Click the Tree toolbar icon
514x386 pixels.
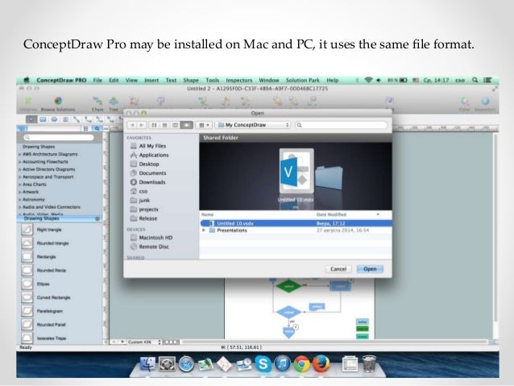114,101
